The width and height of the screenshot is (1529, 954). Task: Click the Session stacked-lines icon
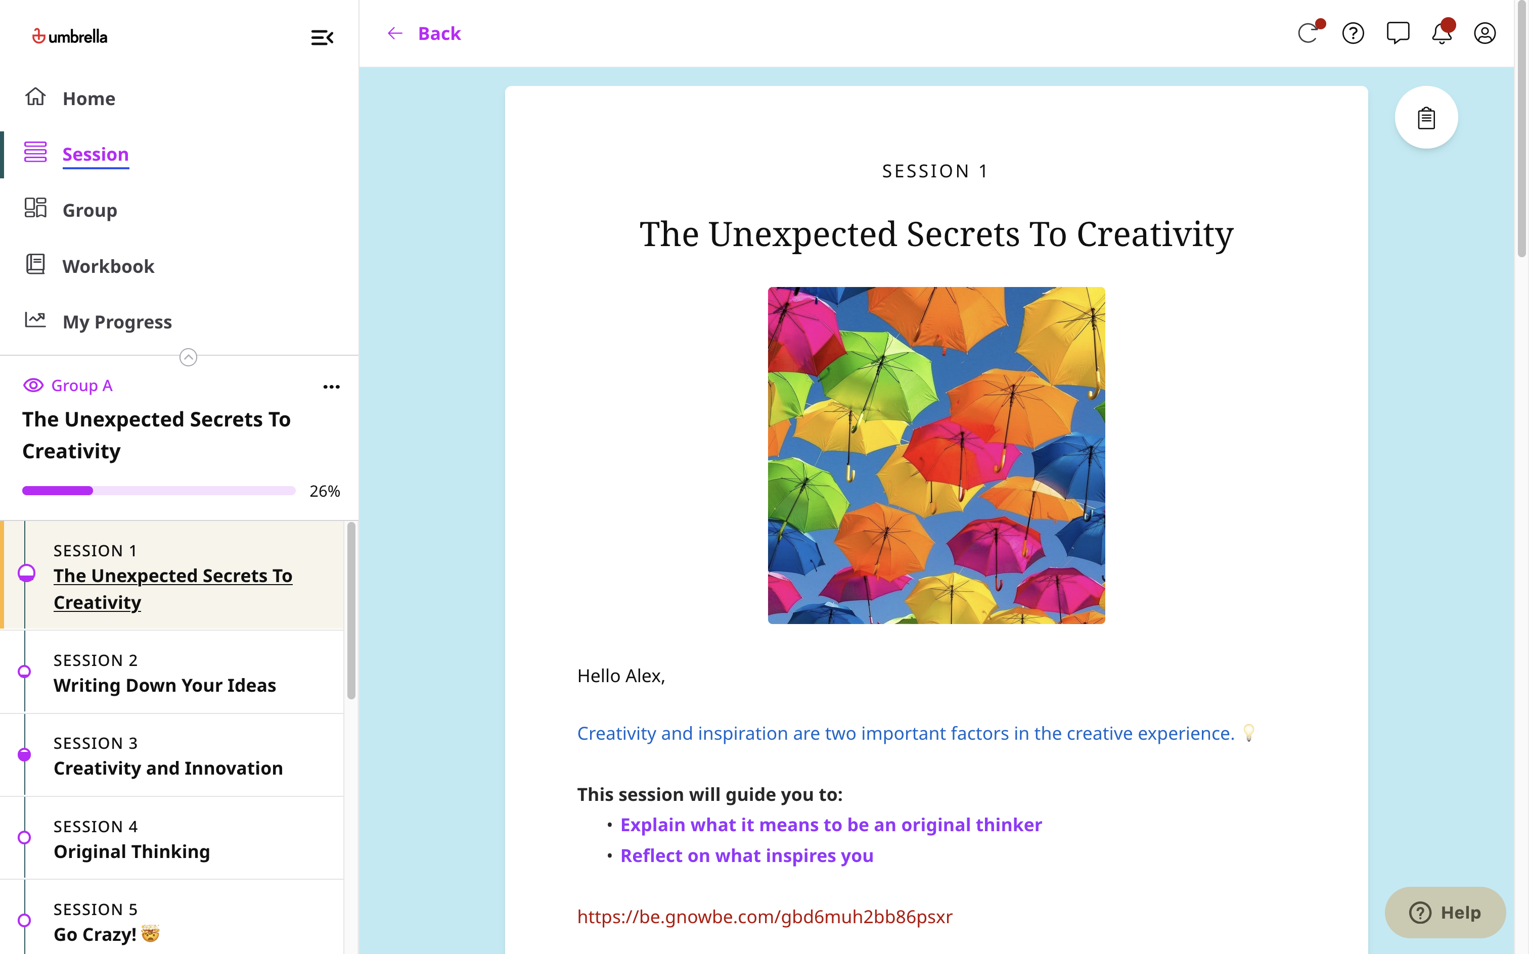pos(35,152)
